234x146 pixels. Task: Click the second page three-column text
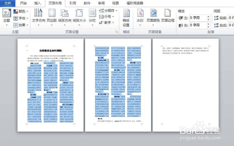[118, 82]
